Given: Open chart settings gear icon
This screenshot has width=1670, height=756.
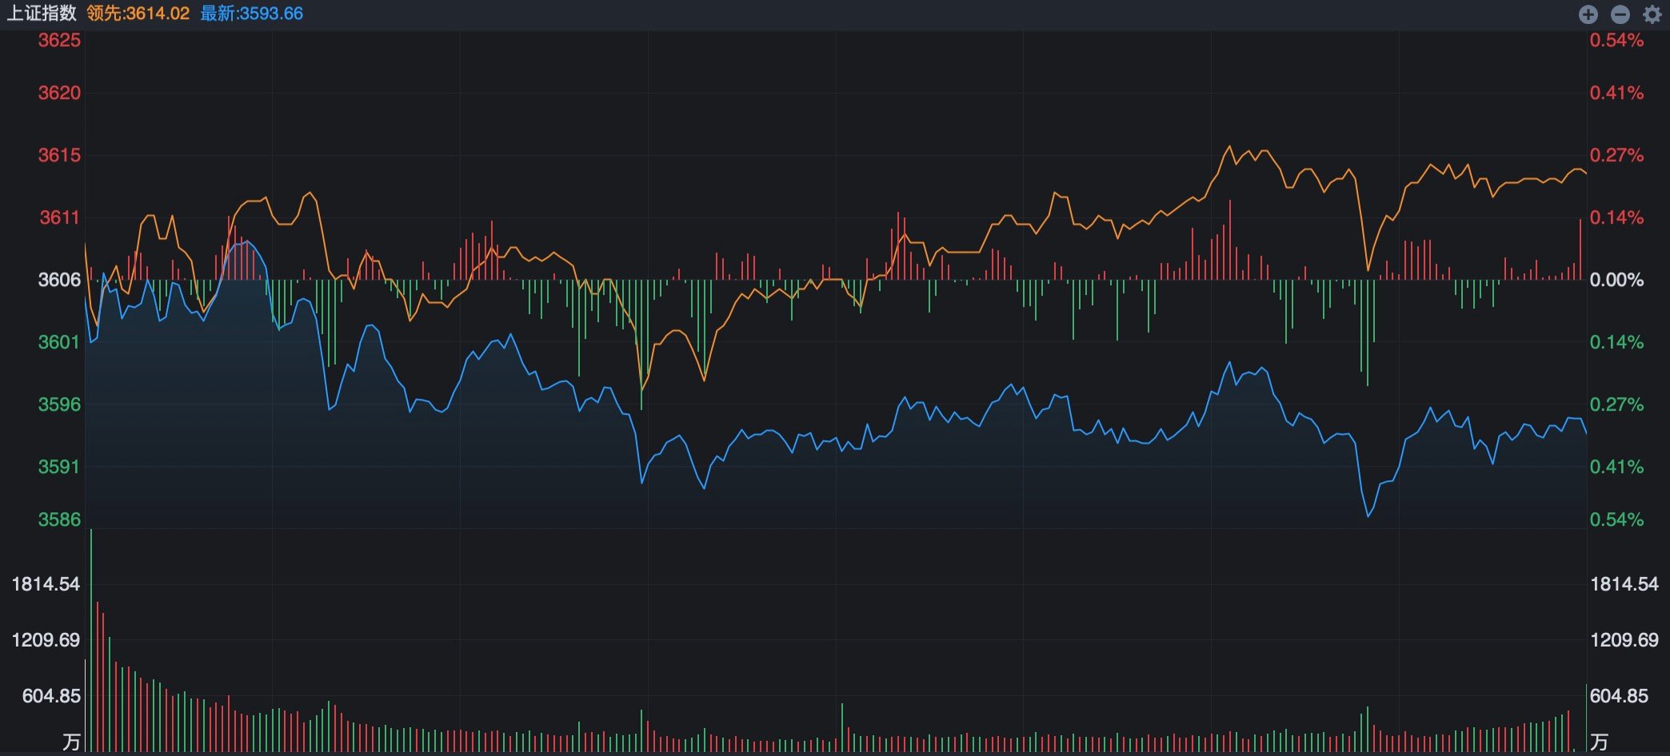Looking at the screenshot, I should tap(1652, 14).
